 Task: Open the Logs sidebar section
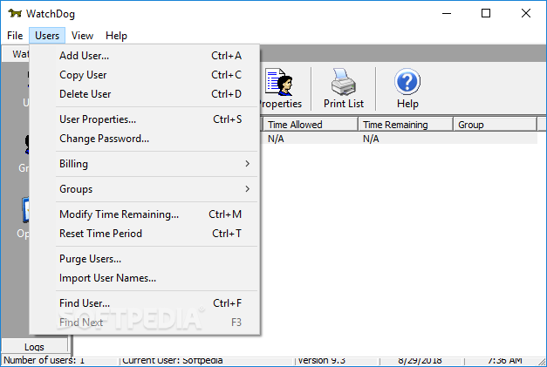tap(35, 346)
